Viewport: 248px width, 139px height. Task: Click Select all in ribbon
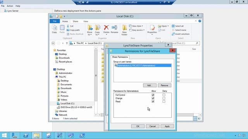[x=178, y=26]
